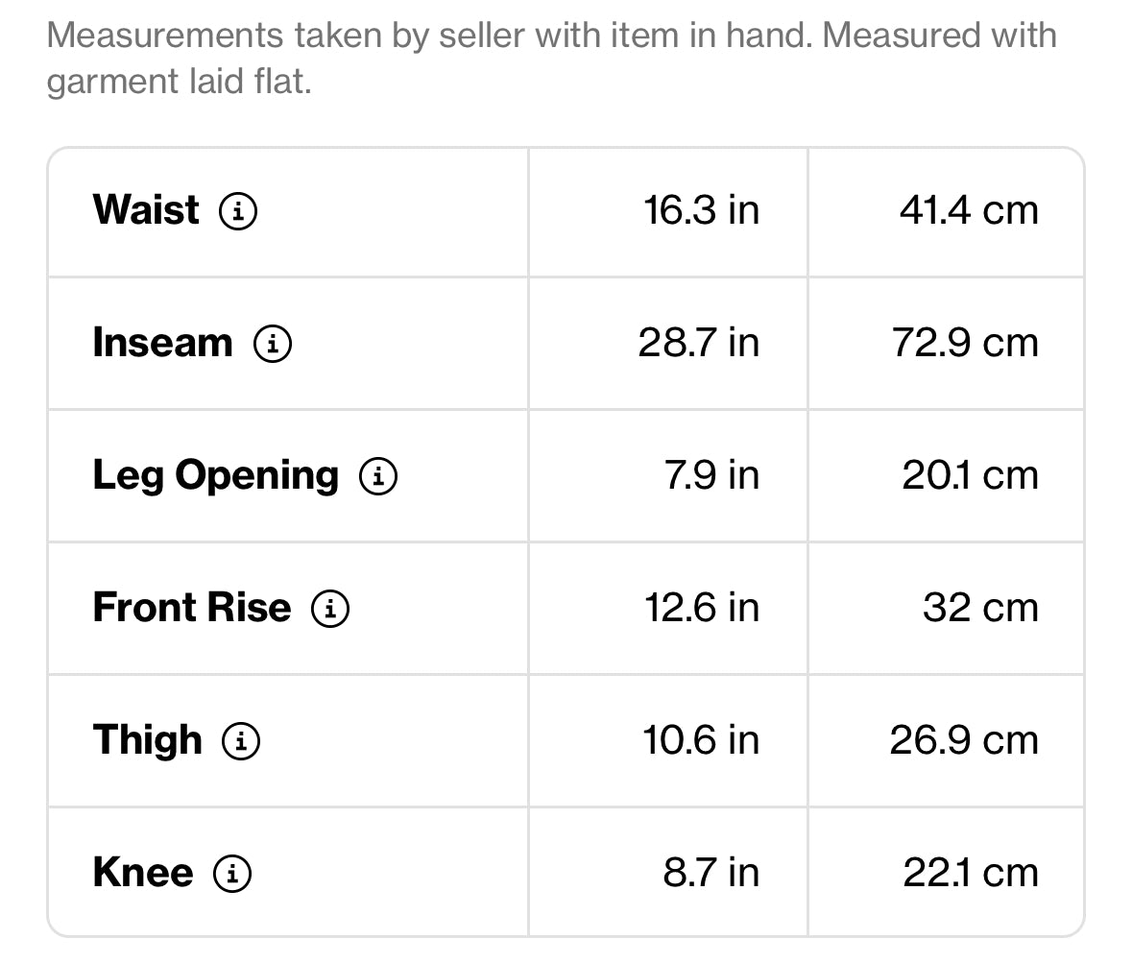Select the 72.9 cm inseam value
1132x963 pixels.
coord(965,343)
